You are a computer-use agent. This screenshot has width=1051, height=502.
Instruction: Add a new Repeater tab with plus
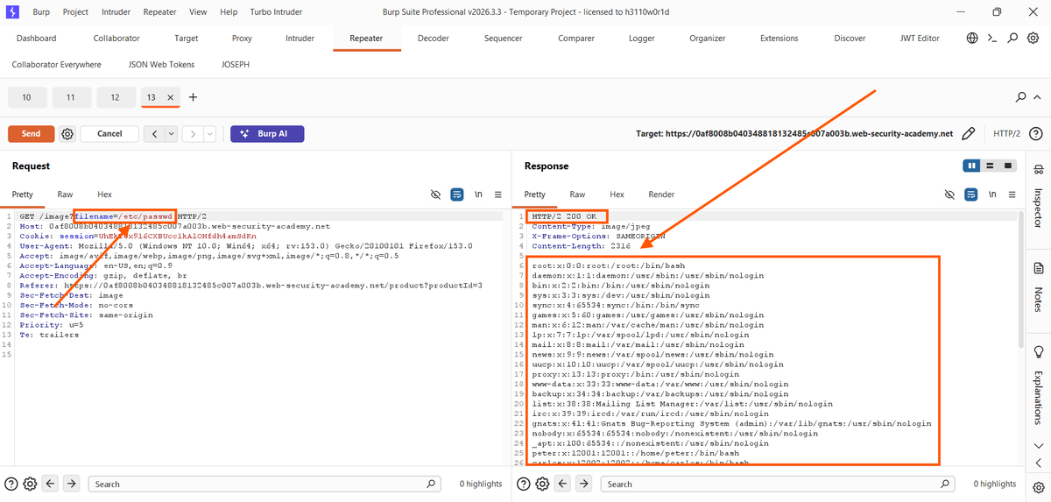point(194,97)
